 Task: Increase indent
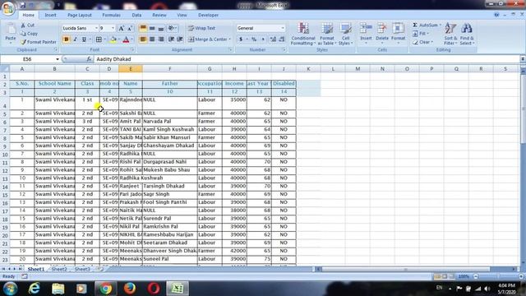coord(180,39)
